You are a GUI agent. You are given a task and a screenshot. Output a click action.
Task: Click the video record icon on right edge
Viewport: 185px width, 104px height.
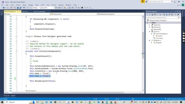coord(184,36)
